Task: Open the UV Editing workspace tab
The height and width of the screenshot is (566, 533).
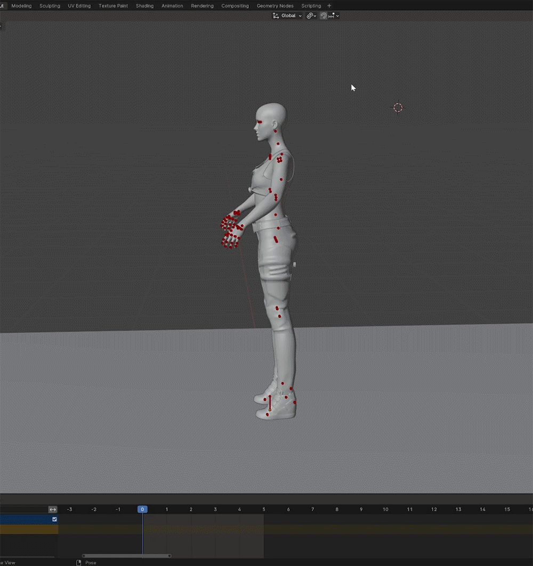Action: (x=79, y=6)
